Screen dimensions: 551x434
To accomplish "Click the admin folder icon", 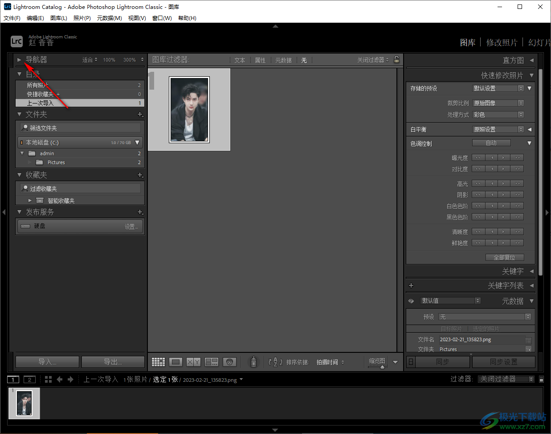I will coord(32,153).
